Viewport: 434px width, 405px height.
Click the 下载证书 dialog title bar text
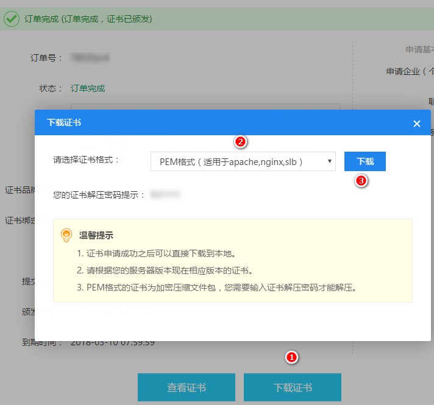point(64,123)
